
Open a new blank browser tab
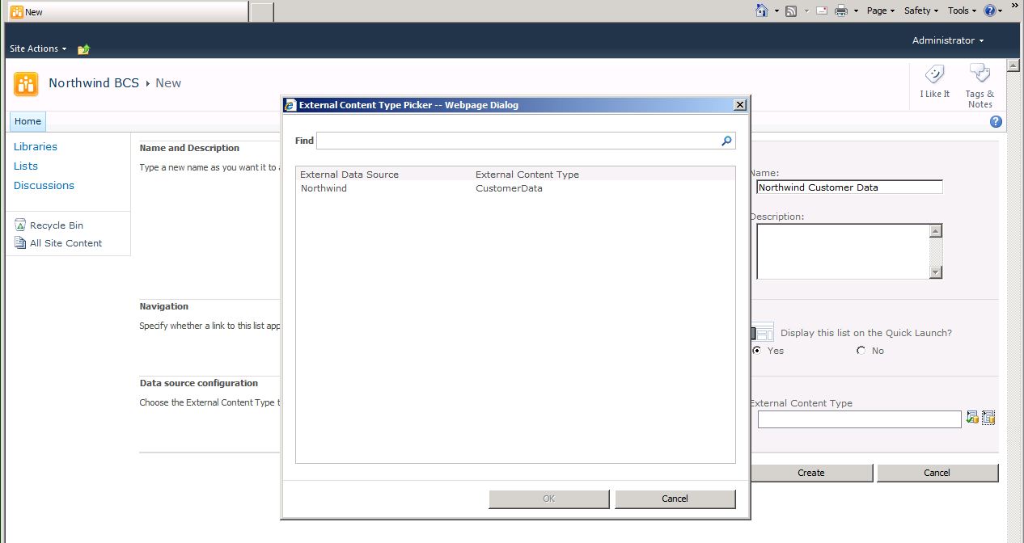coord(262,11)
